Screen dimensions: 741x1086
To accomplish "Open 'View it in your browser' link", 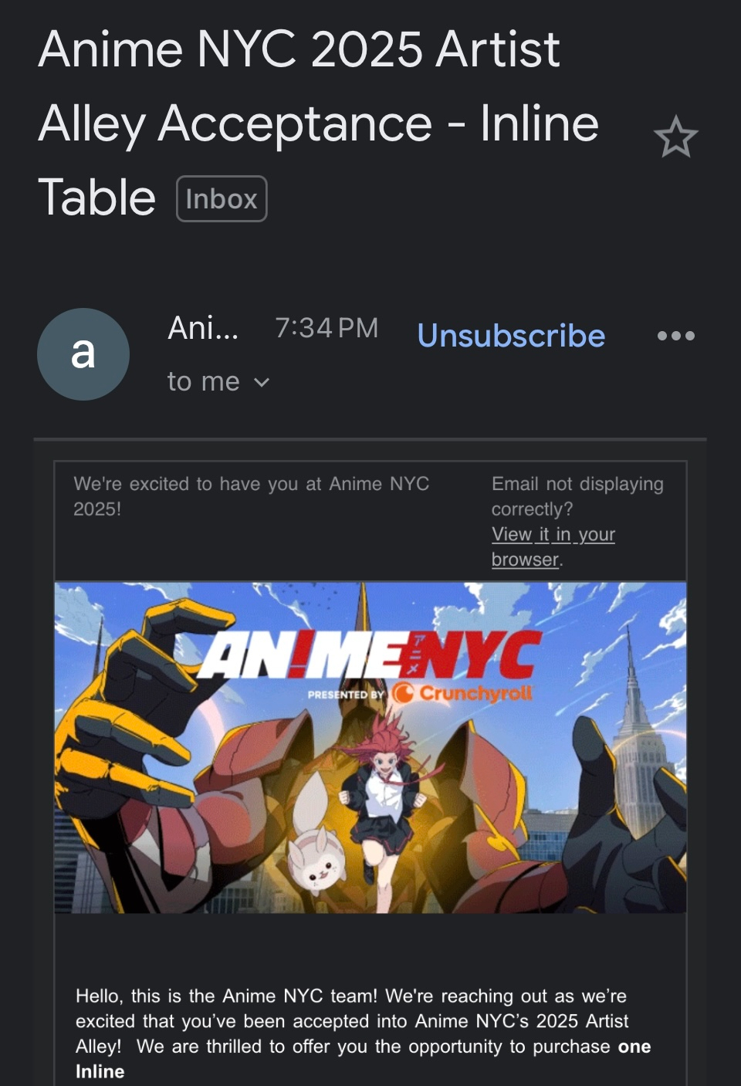I will point(553,546).
